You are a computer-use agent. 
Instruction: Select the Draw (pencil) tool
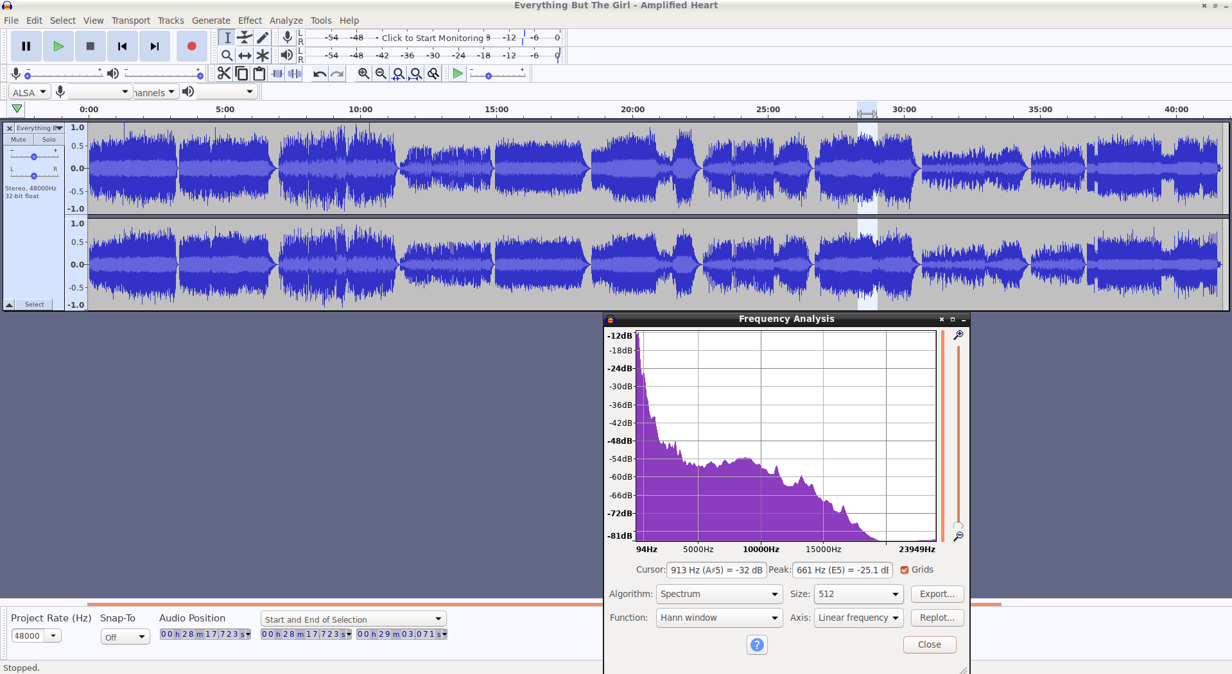tap(263, 38)
